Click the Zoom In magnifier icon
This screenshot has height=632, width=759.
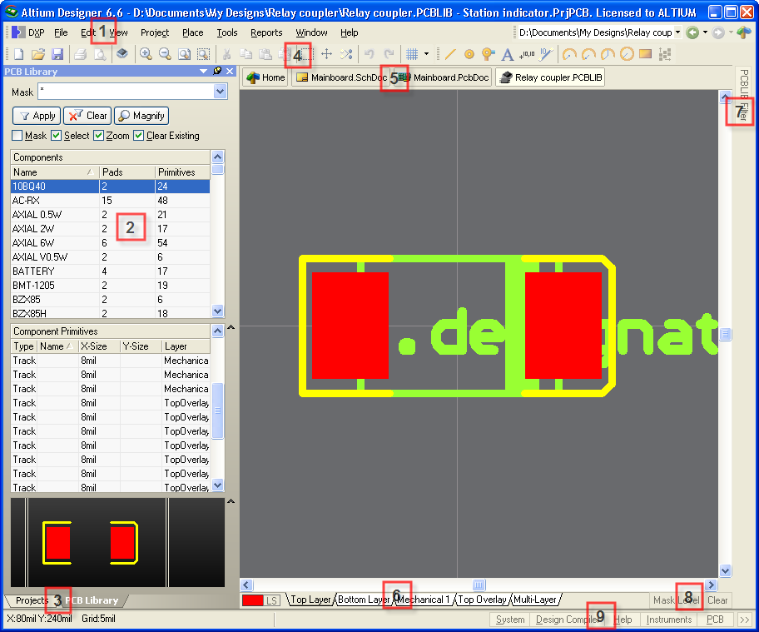click(146, 54)
